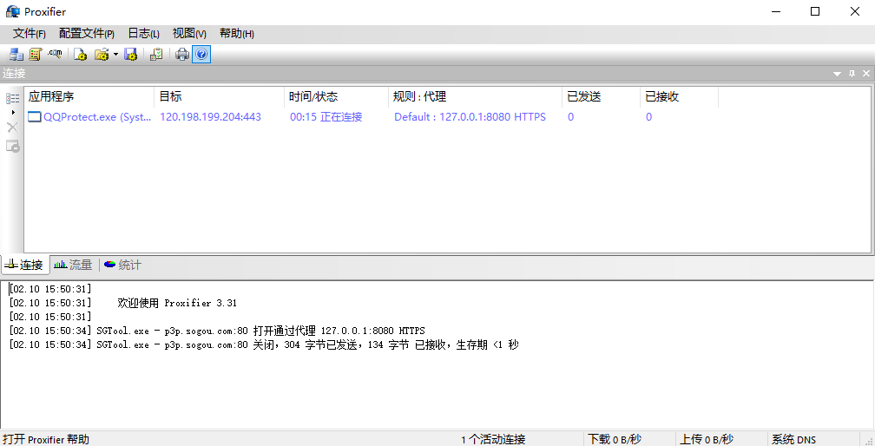Open 连接 panel dropdown triangle
The width and height of the screenshot is (875, 446).
point(837,74)
